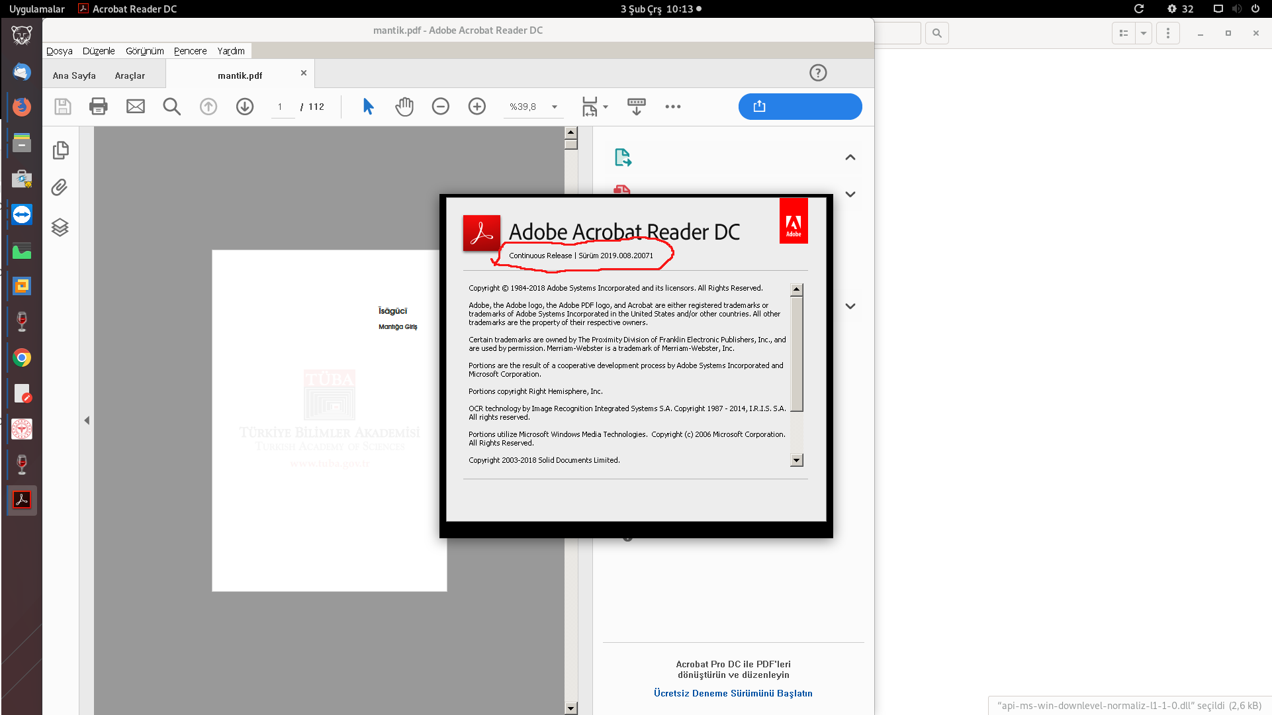This screenshot has width=1272, height=715.
Task: Expand the third tools pane chevron
Action: 850,306
